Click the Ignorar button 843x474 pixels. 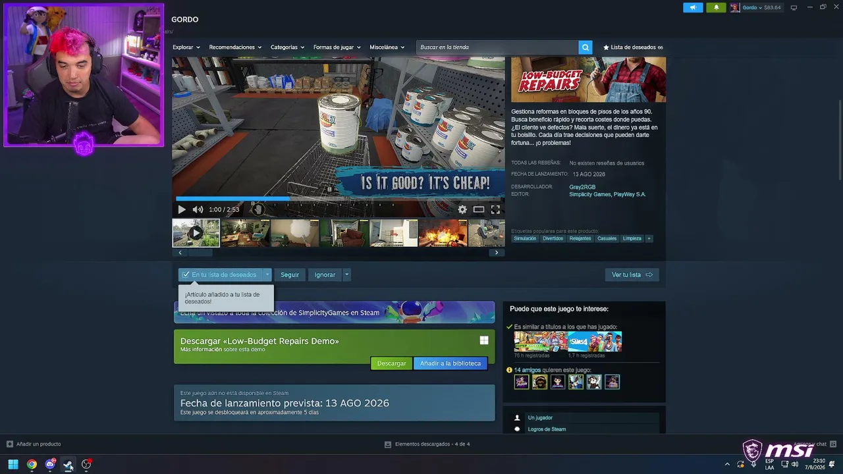(x=325, y=275)
